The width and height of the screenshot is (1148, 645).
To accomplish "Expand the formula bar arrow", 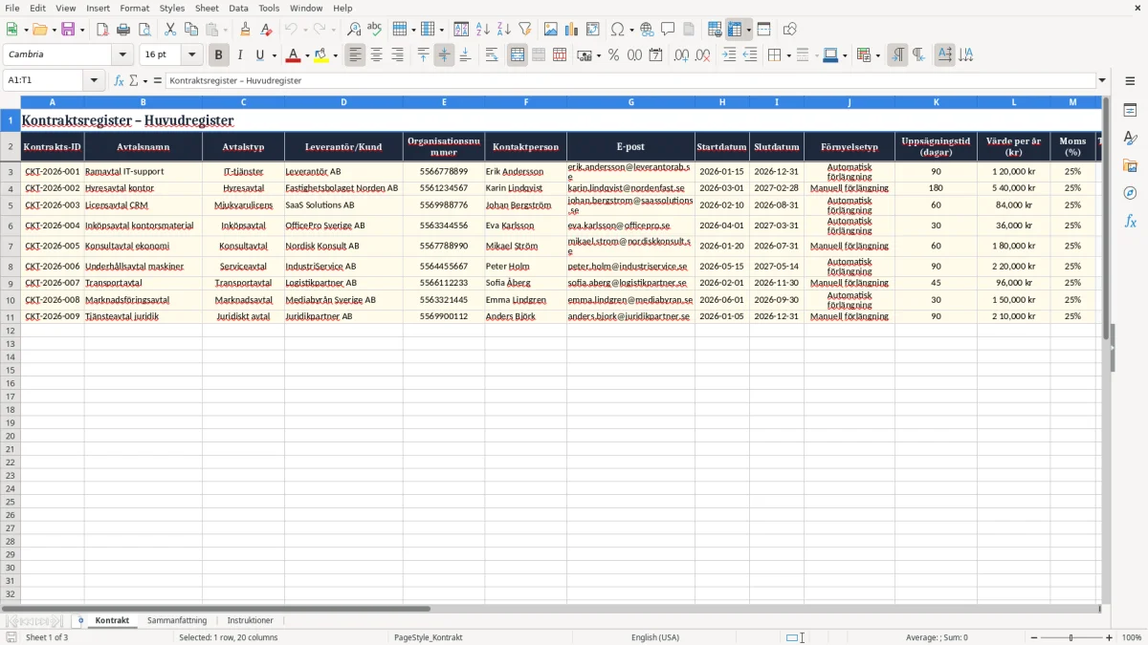I will click(x=1102, y=80).
